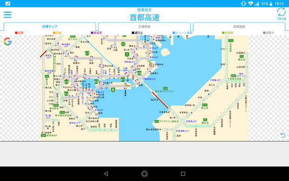Viewport: 289px width, 181px height.
Task: Tap the K5 route shield
Action: pos(96,81)
